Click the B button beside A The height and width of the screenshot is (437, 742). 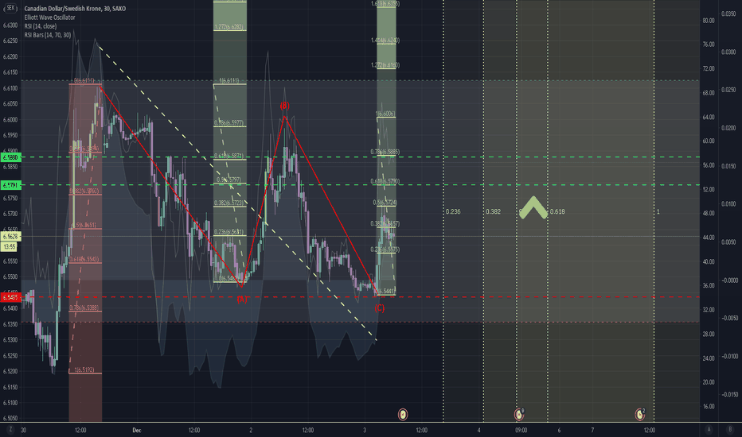pos(730,429)
